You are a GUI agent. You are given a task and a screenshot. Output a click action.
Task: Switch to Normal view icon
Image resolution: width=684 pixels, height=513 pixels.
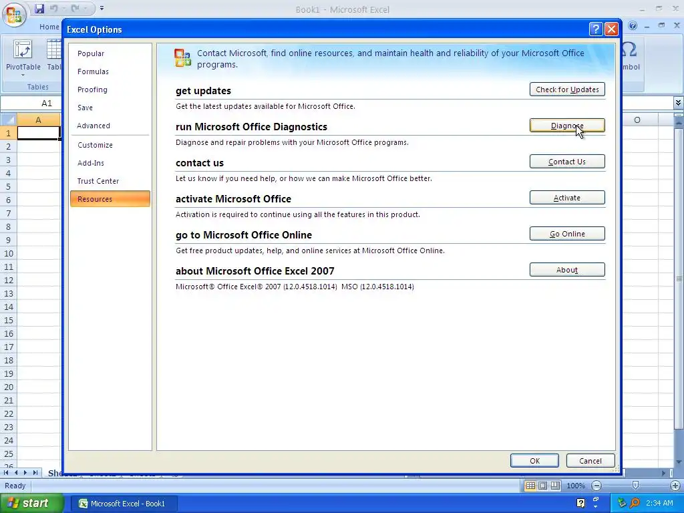[x=530, y=486]
